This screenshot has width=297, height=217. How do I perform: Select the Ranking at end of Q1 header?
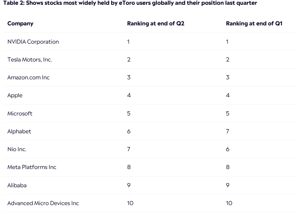[254, 23]
